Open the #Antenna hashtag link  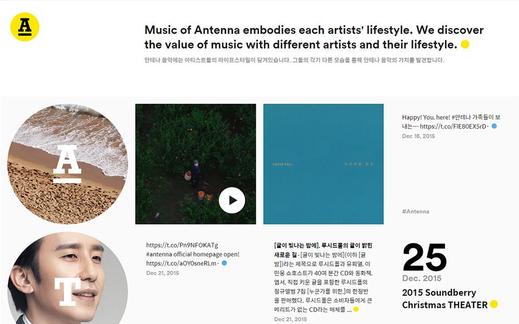[415, 212]
